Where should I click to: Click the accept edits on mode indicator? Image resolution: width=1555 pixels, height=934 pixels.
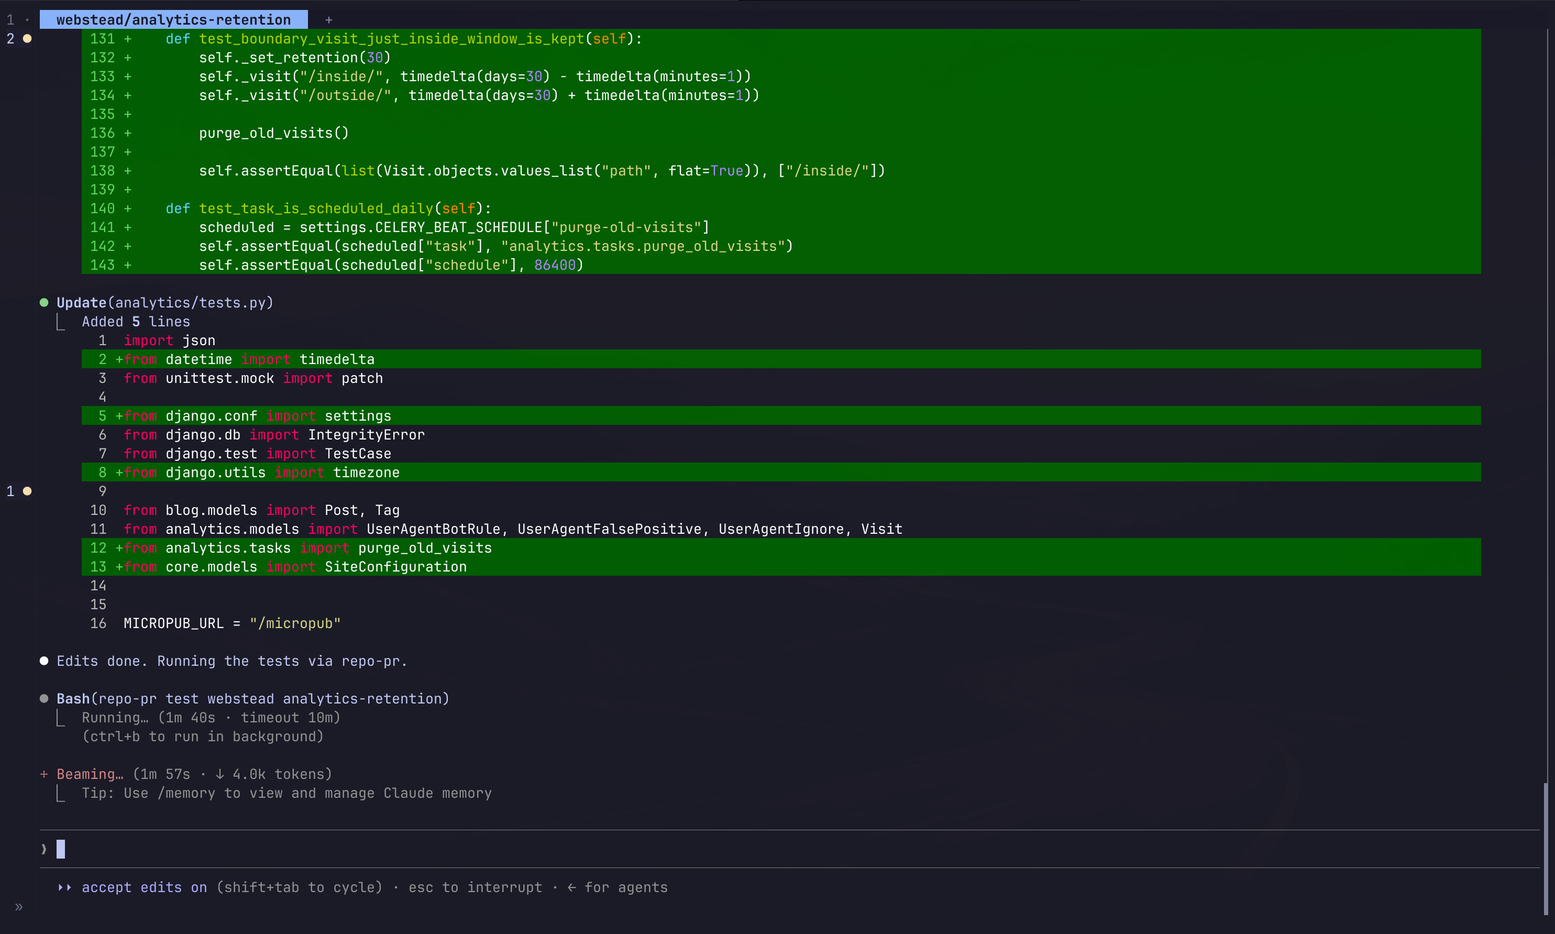pos(144,887)
